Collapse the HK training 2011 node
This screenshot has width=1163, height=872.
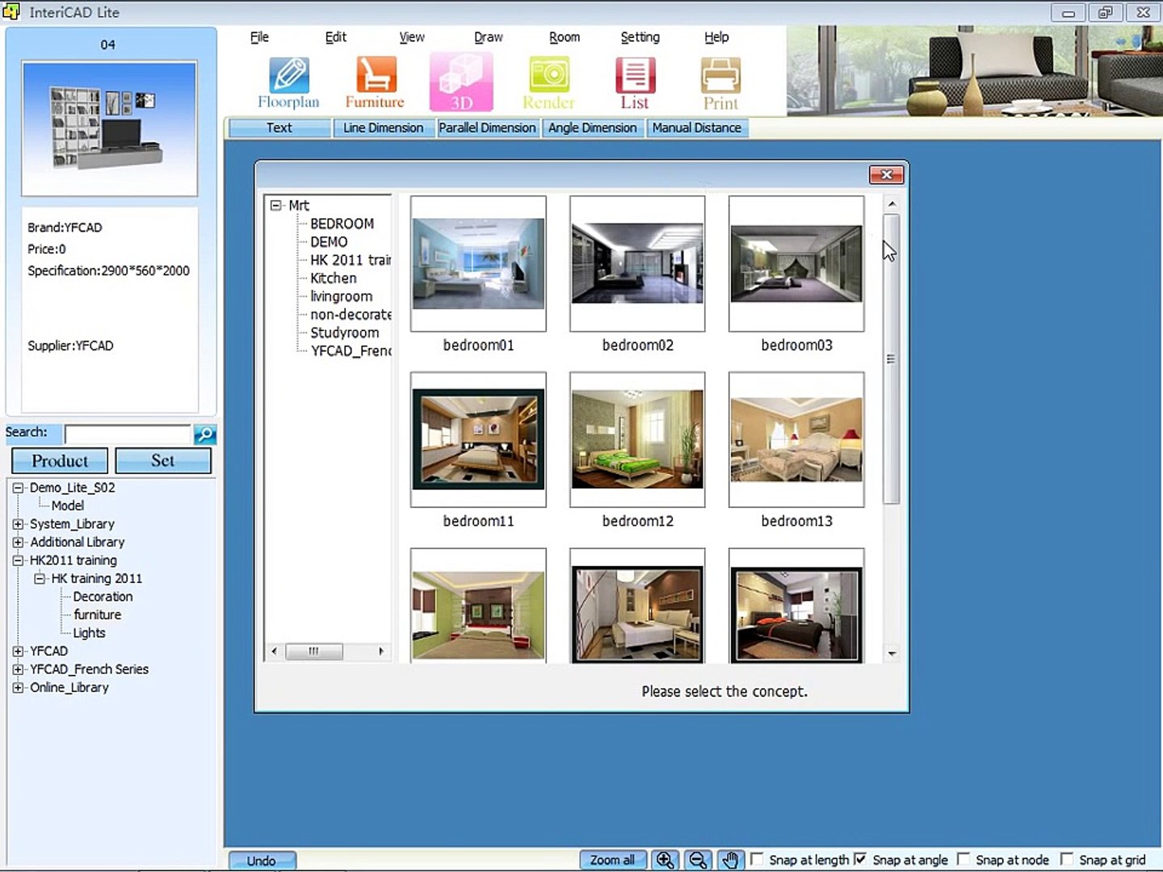40,578
